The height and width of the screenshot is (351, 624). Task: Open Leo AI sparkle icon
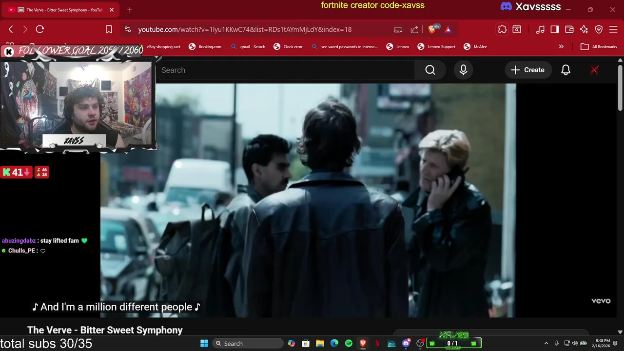coord(584,29)
